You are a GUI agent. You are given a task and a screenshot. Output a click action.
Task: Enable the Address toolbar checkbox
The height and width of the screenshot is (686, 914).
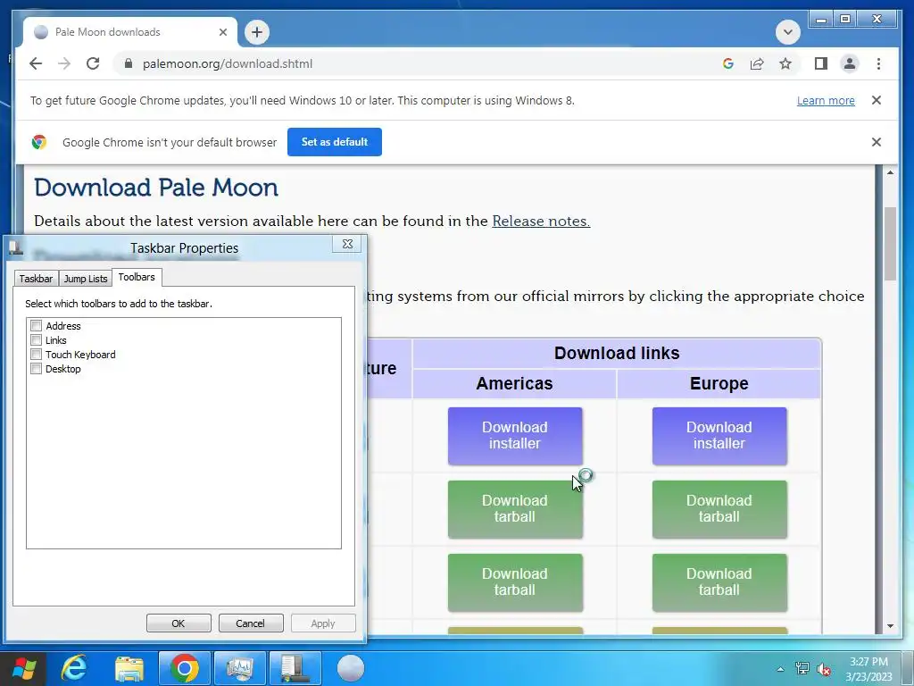click(x=36, y=325)
